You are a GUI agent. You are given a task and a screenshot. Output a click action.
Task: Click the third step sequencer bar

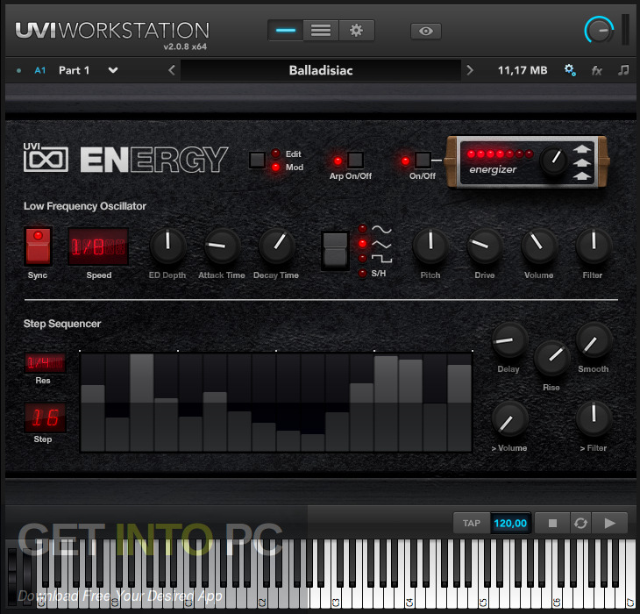coord(142,403)
